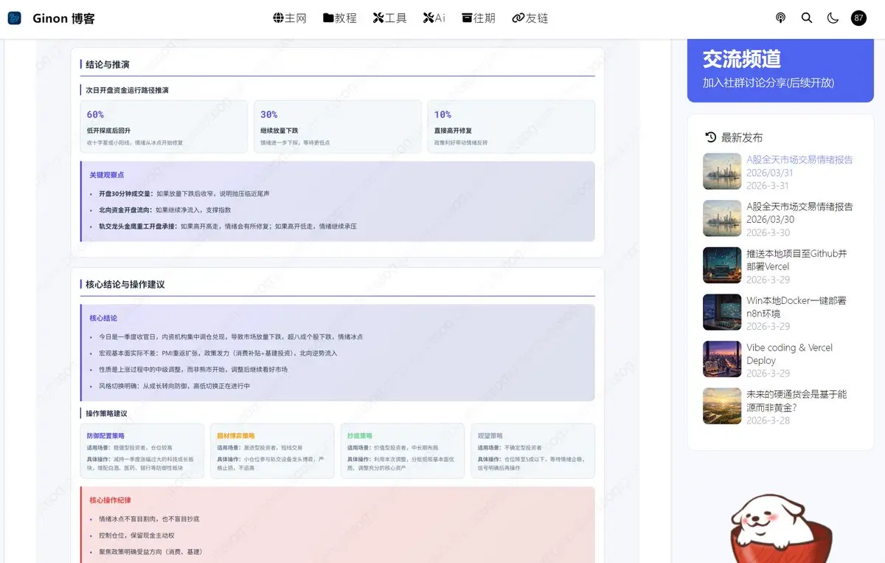Viewport: 885px width, 563px height.
Task: Click the 题材博弈策略 card
Action: click(272, 450)
